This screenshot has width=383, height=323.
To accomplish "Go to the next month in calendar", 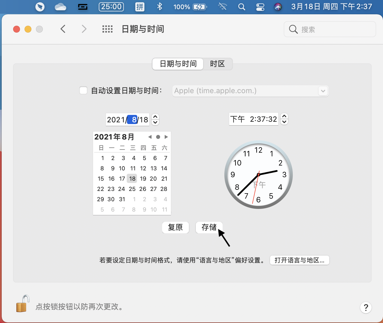I will (166, 137).
